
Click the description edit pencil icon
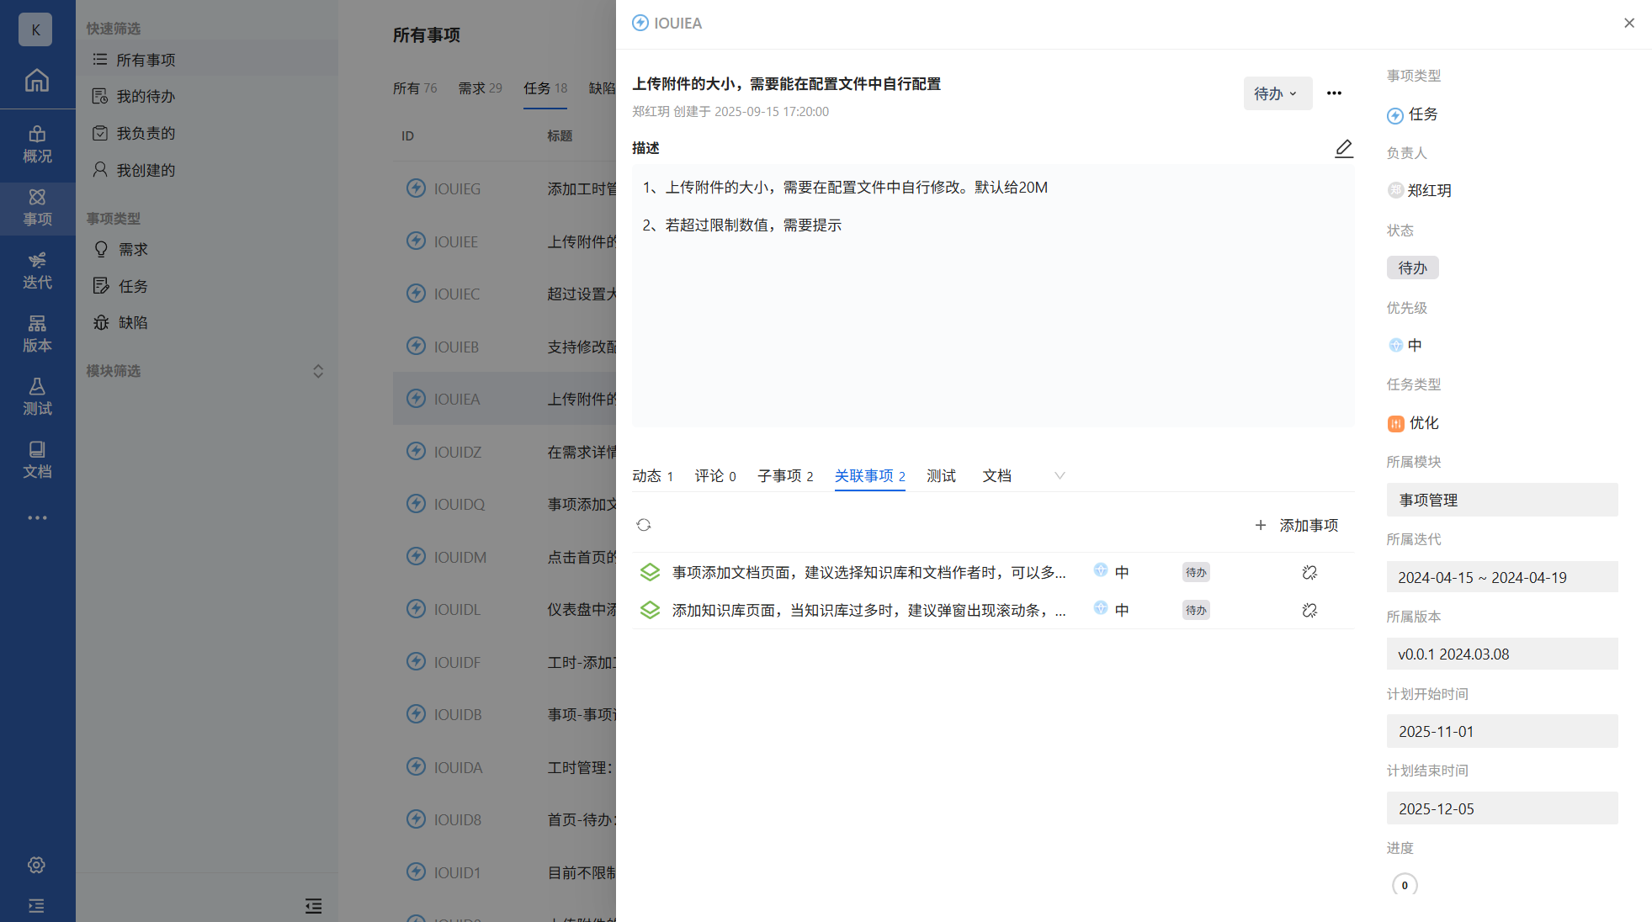click(1343, 148)
